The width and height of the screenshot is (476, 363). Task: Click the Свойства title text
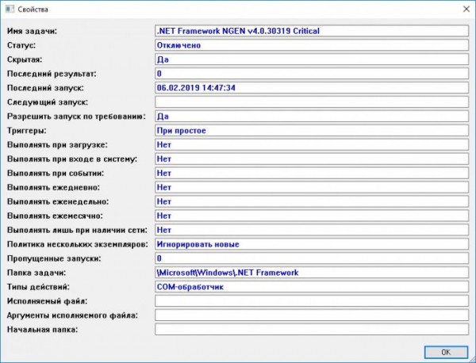[33, 10]
